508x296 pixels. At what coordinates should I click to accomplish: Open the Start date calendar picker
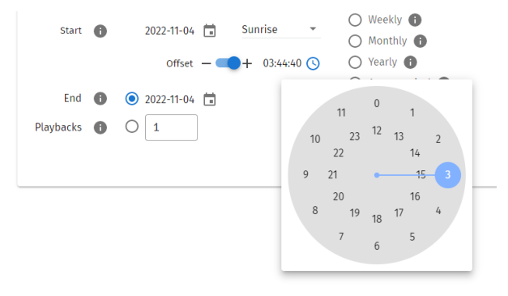coord(210,31)
